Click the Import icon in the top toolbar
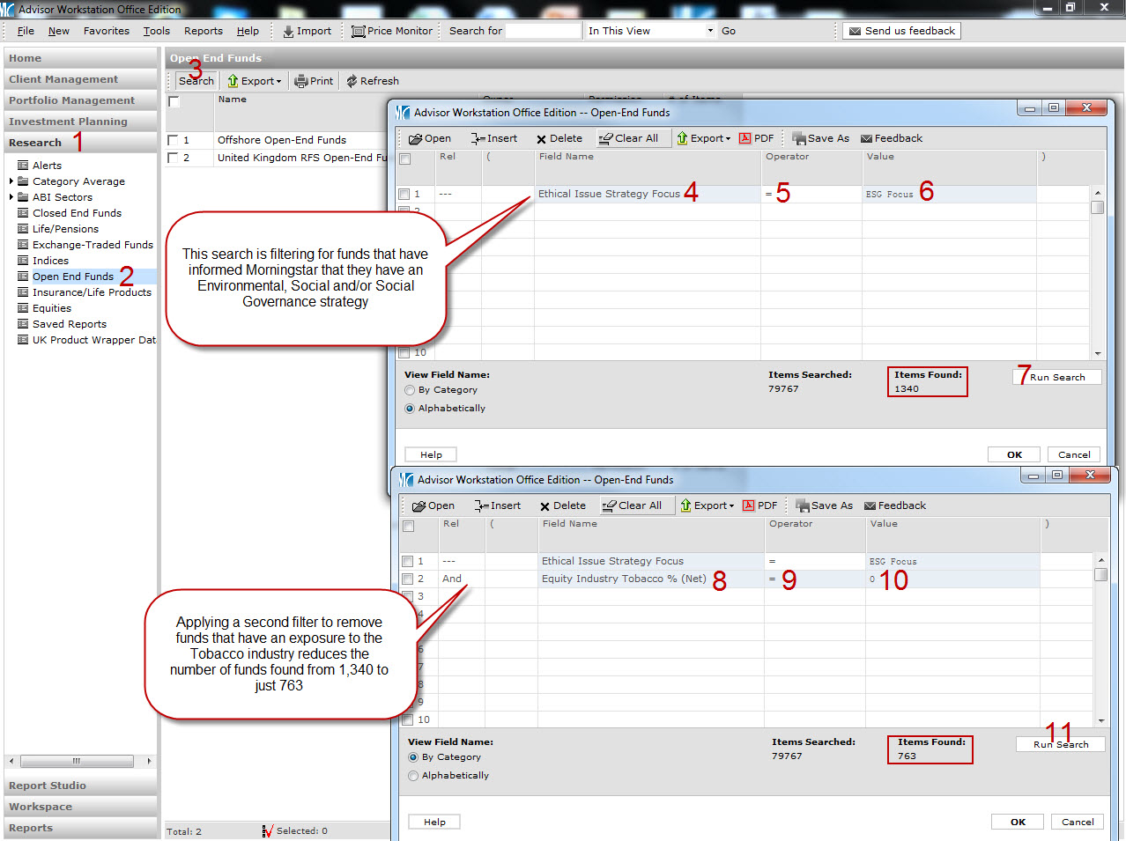Image resolution: width=1126 pixels, height=841 pixels. point(288,31)
